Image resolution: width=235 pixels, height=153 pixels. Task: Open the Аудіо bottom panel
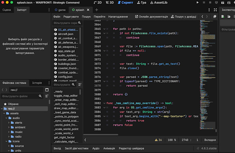pyautogui.click(x=96, y=149)
